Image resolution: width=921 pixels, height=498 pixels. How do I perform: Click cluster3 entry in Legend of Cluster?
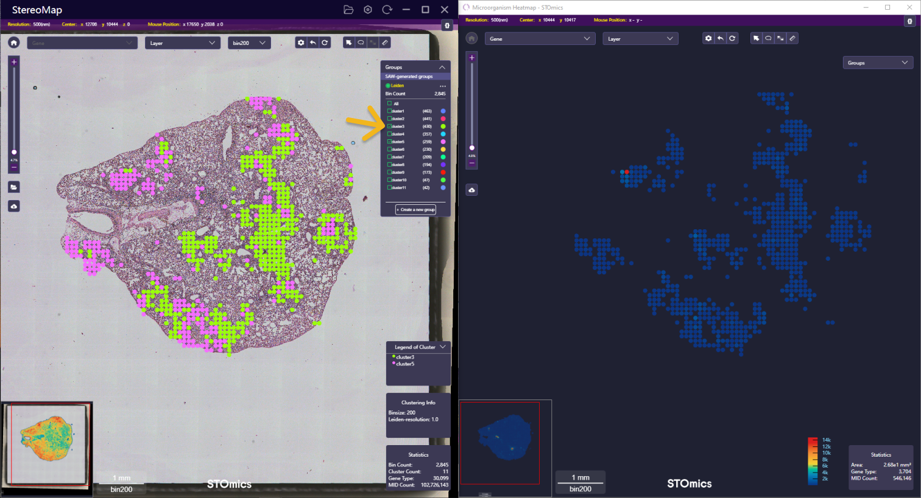tap(403, 357)
